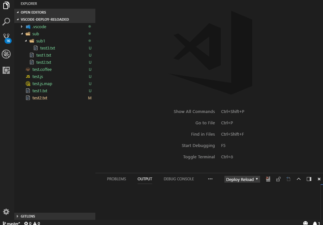Click the feedback smiley in status bar
Viewport: 323px width, 225px height.
point(305,223)
